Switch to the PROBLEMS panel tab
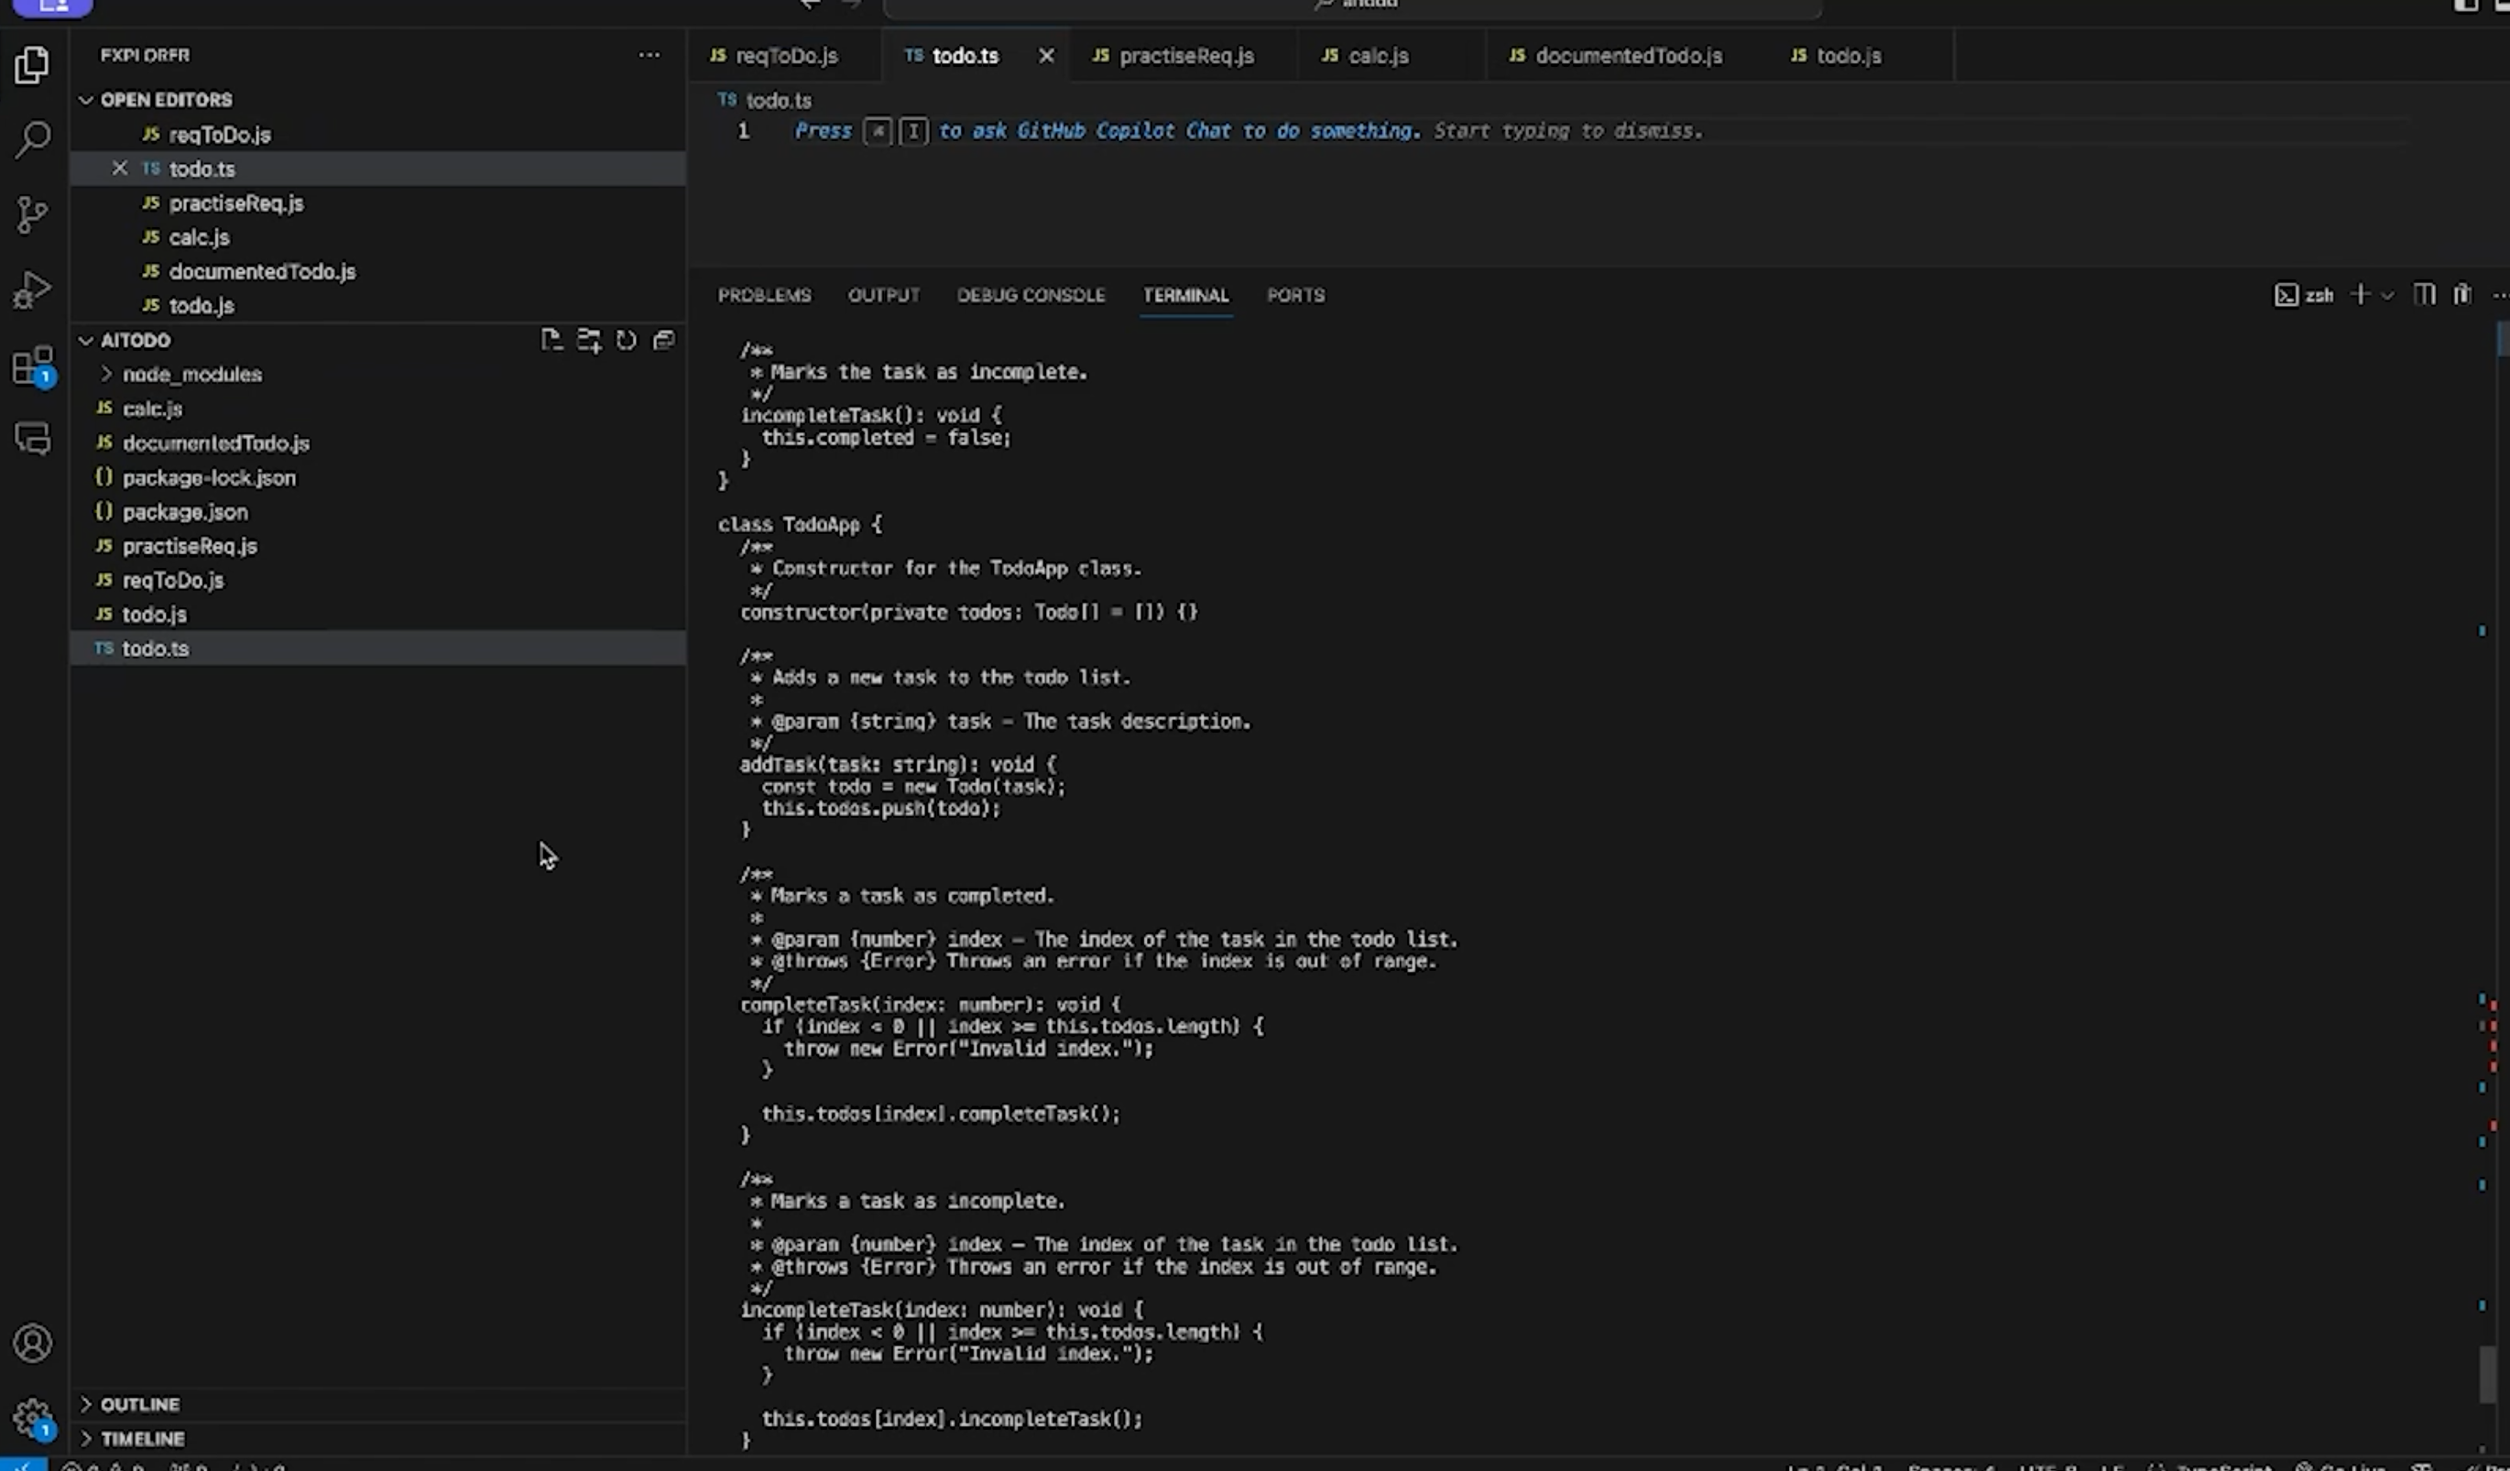The width and height of the screenshot is (2510, 1471). pyautogui.click(x=764, y=295)
